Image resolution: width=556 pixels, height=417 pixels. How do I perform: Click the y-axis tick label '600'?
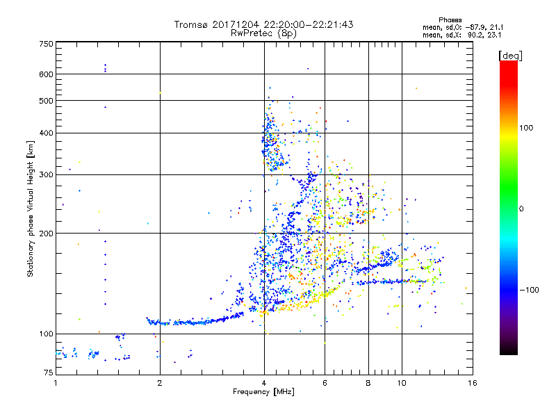tap(46, 74)
